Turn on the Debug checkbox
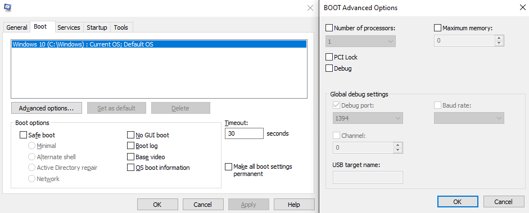The height and width of the screenshot is (213, 529). (329, 68)
